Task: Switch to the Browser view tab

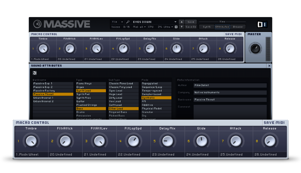Action: coord(238,27)
